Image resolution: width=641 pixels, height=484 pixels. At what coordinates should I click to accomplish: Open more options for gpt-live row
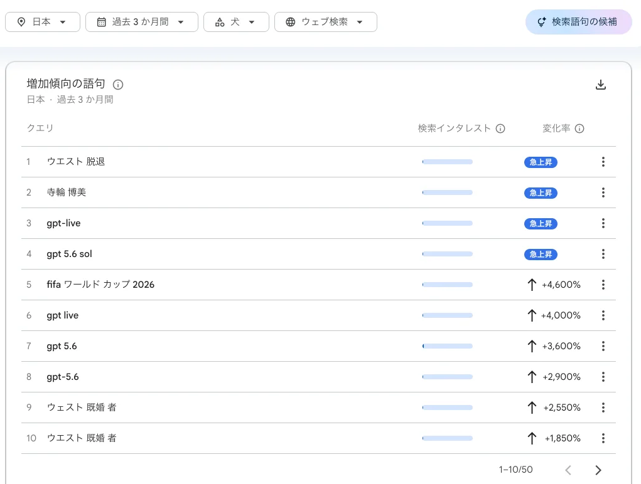coord(603,223)
